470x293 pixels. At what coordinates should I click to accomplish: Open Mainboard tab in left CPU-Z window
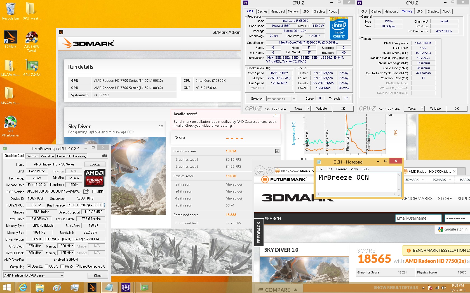coord(278,11)
